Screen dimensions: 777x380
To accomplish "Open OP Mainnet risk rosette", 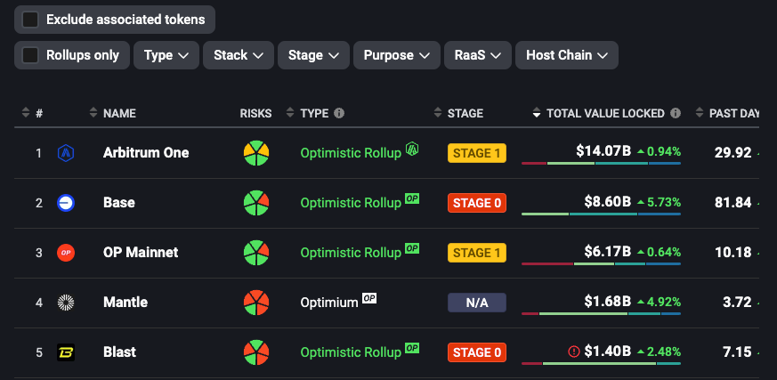I will (x=256, y=253).
